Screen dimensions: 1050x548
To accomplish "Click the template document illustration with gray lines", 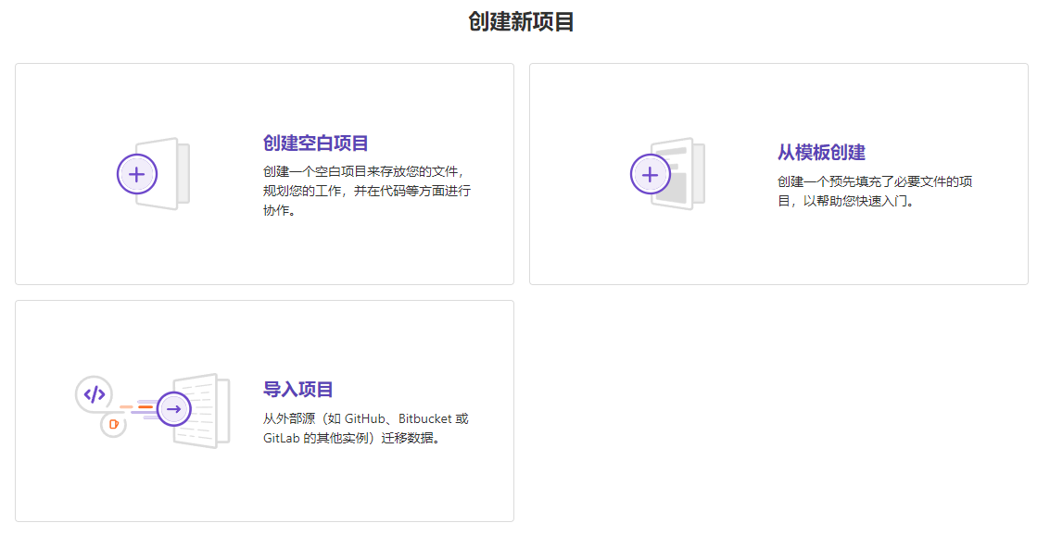I will (684, 173).
